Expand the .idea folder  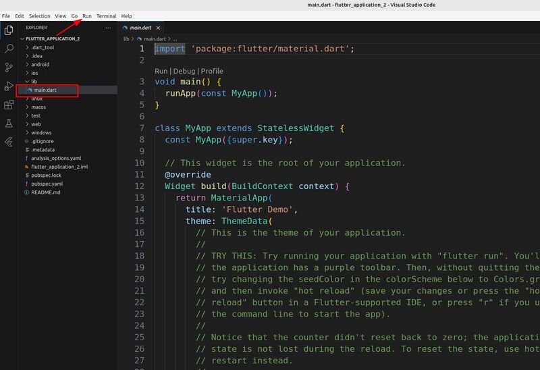point(37,56)
